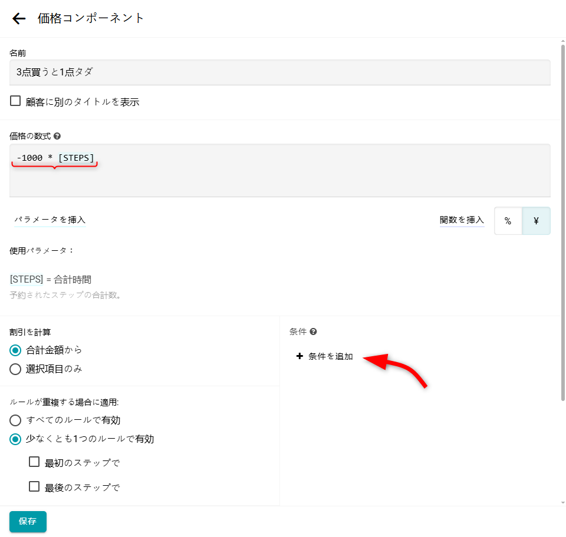Screen dimensions: 566x537
Task: Select 選択項目のみ radio option
Action: [x=15, y=369]
